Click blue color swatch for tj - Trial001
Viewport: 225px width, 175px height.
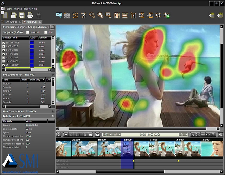(x=32, y=50)
